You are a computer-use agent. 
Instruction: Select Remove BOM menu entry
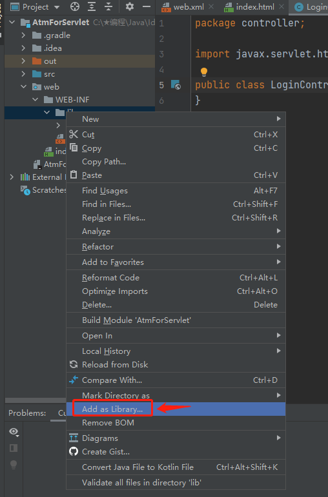(x=176, y=422)
